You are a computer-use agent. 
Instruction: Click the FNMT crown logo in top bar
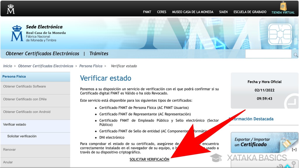pos(11,9)
